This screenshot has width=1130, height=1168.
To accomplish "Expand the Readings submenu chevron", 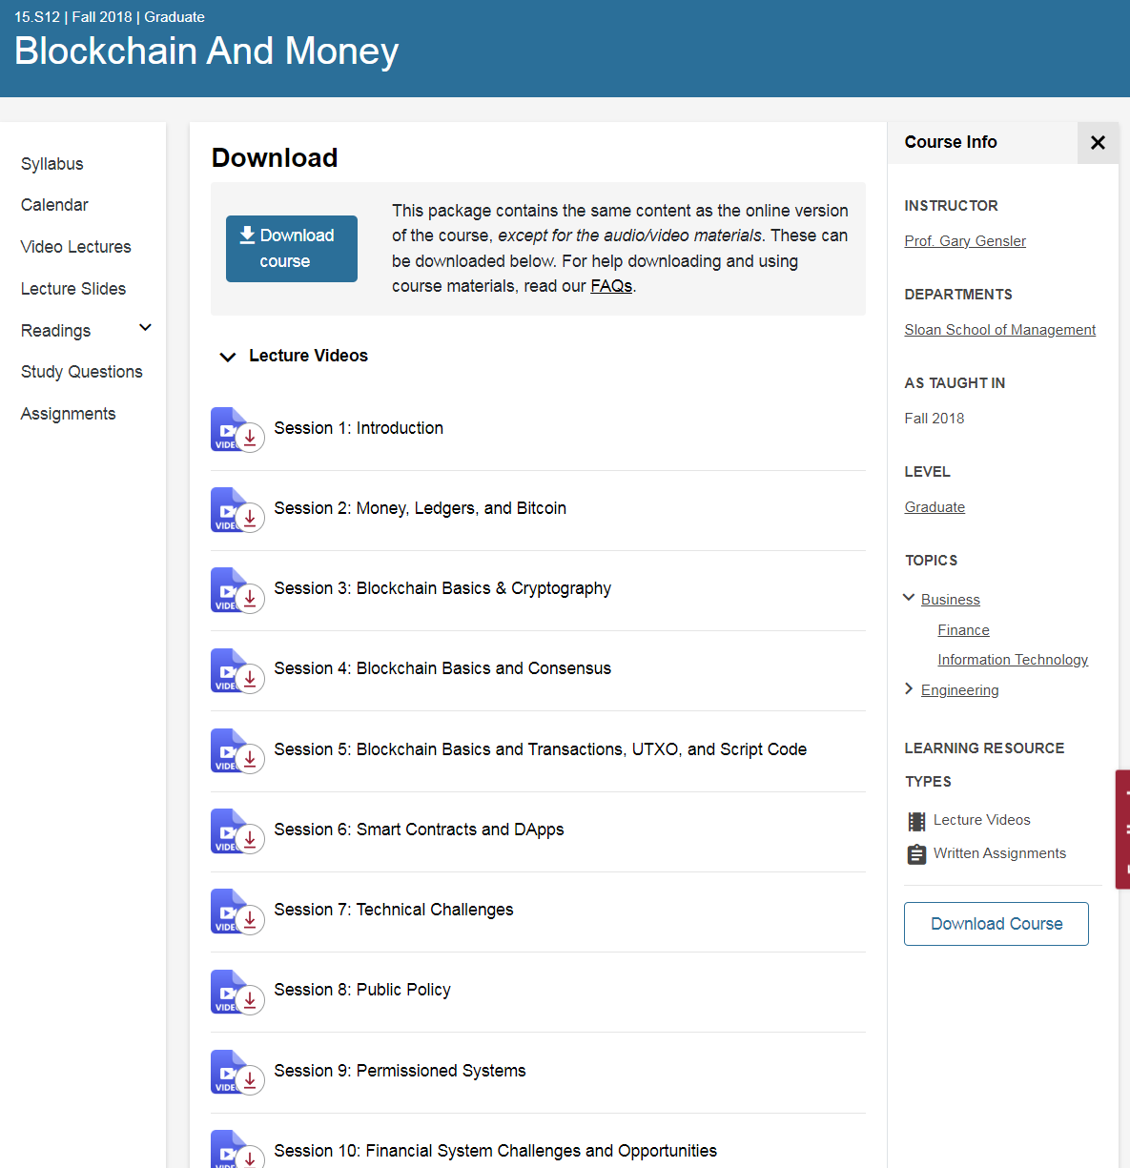I will pos(145,329).
